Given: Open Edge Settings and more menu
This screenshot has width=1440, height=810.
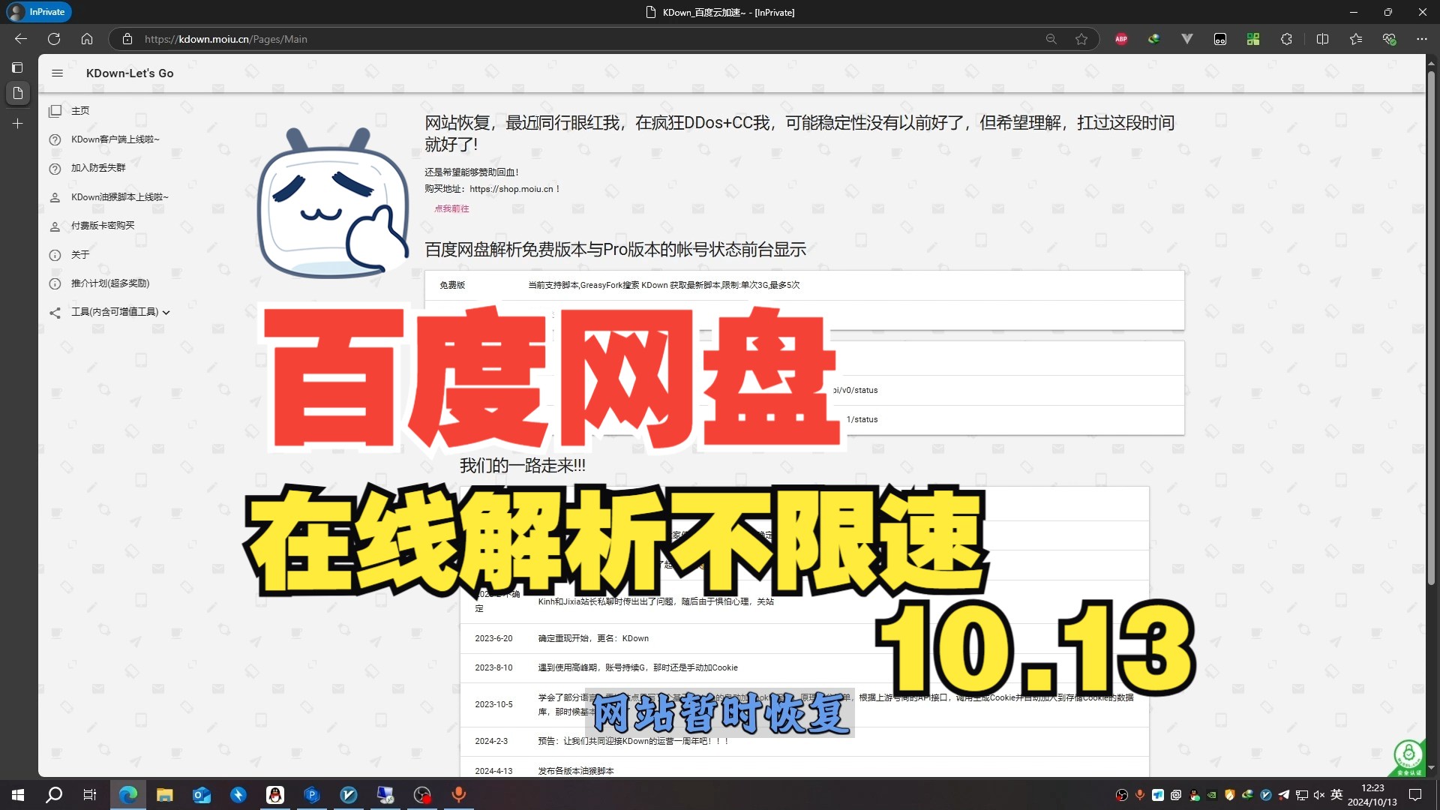Looking at the screenshot, I should [1422, 39].
